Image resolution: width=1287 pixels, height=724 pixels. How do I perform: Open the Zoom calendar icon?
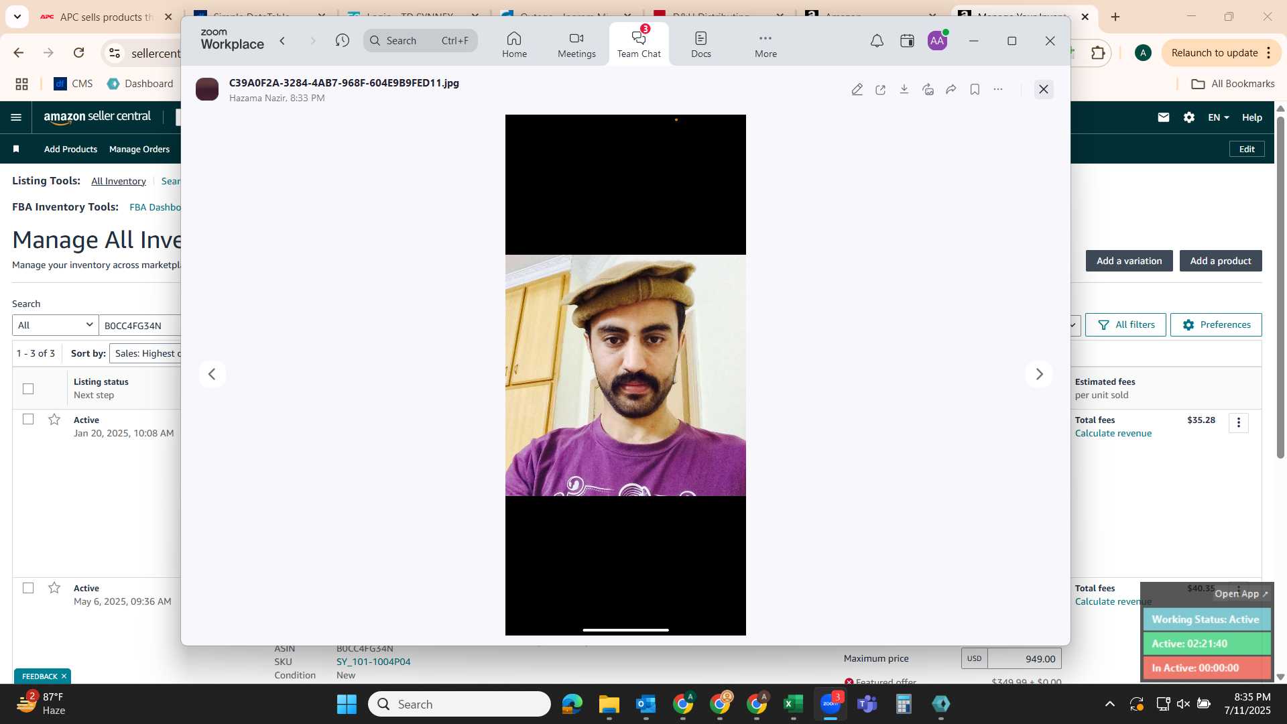(907, 41)
